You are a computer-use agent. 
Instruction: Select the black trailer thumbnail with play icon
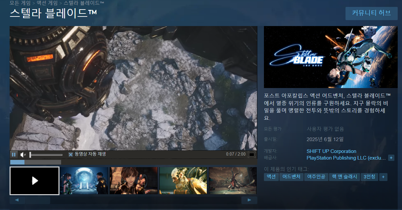[x=35, y=181]
